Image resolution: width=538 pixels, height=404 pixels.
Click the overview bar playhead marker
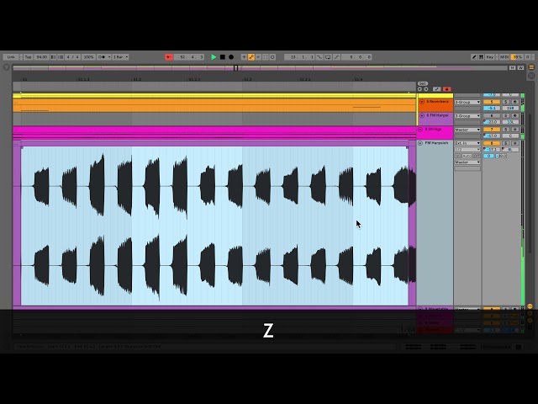tap(235, 68)
